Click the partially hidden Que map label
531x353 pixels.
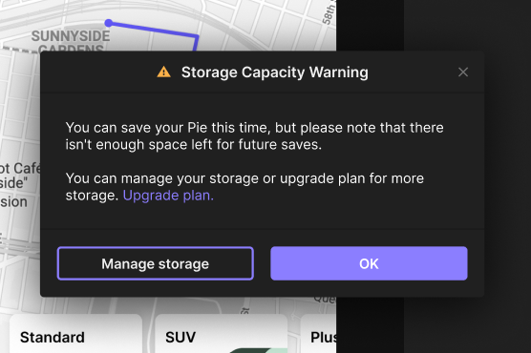(x=324, y=300)
